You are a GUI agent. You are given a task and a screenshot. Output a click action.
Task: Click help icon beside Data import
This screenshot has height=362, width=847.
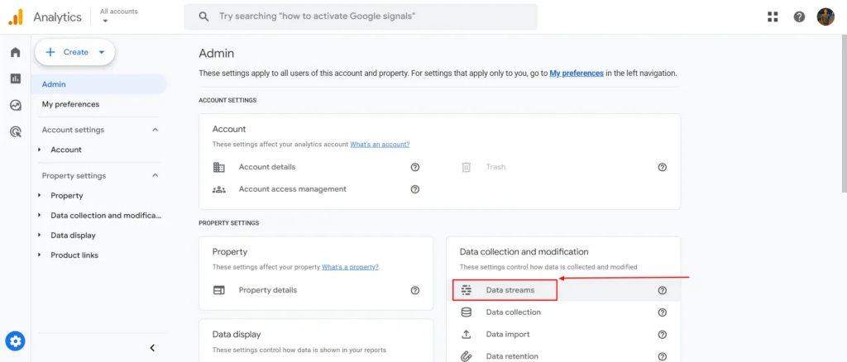[663, 335]
